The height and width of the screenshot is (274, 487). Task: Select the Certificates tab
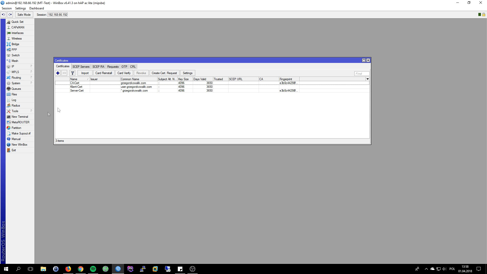click(x=63, y=66)
